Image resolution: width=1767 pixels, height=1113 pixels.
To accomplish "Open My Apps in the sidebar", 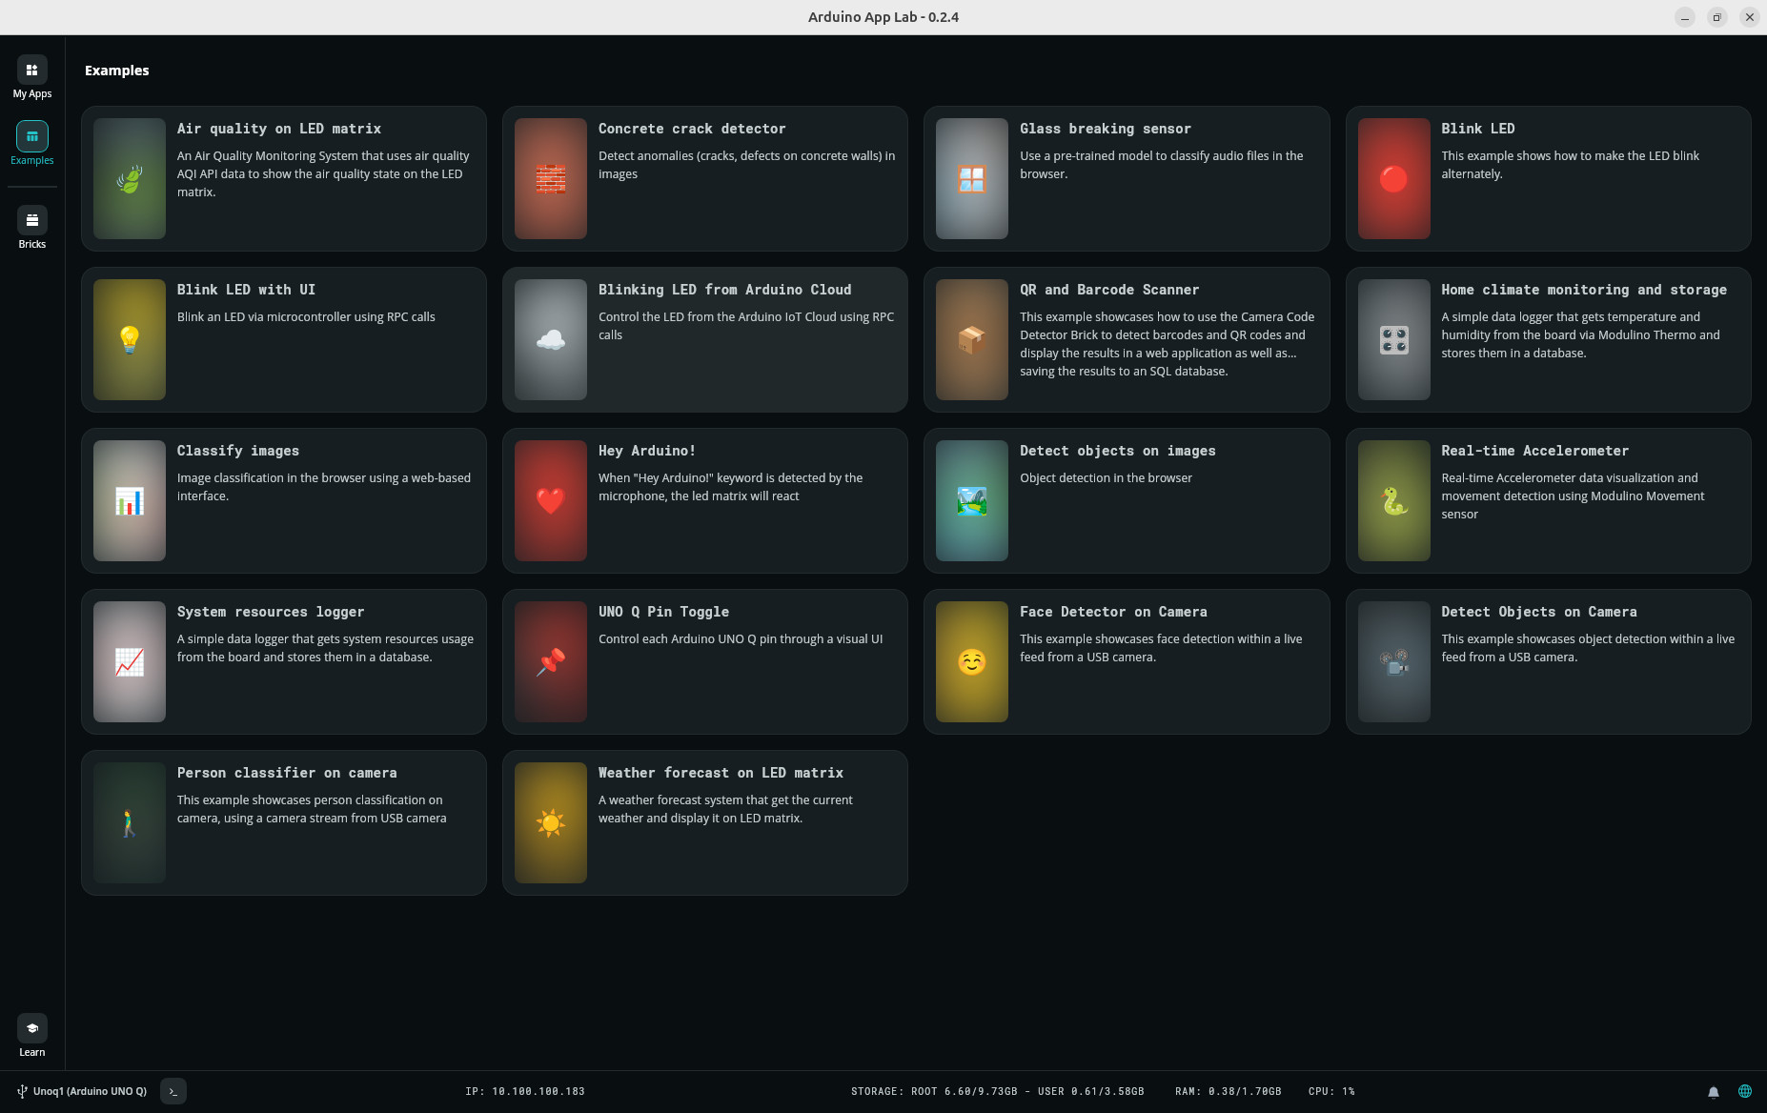I will pyautogui.click(x=31, y=77).
